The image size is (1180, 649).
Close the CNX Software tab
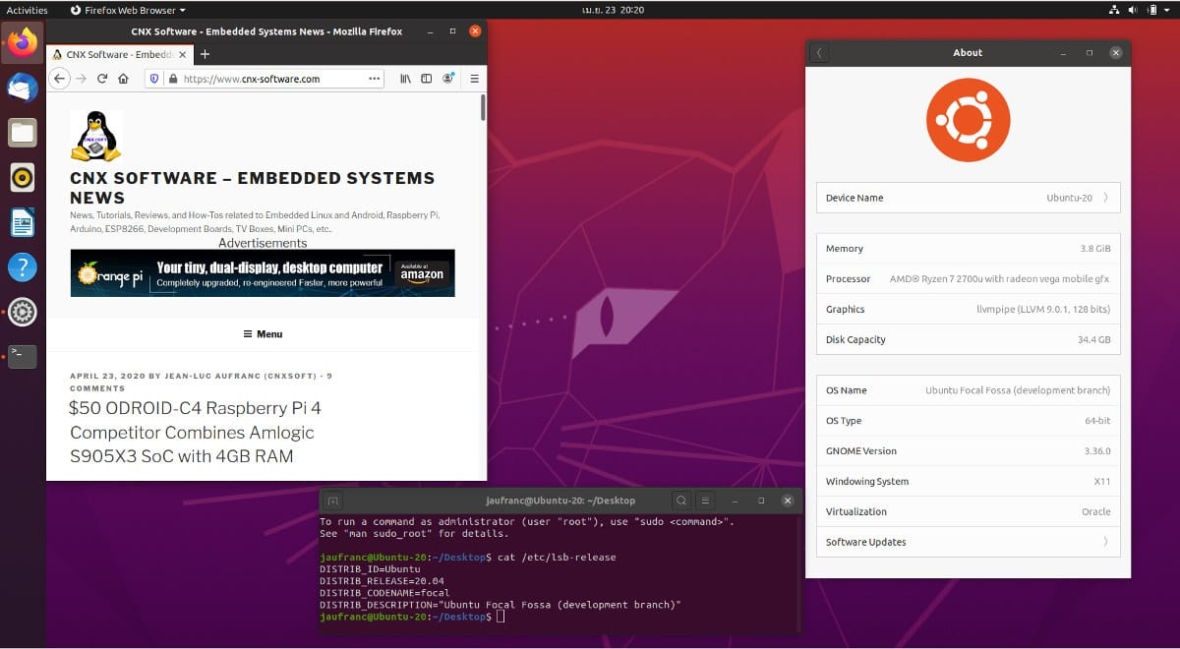(x=184, y=54)
